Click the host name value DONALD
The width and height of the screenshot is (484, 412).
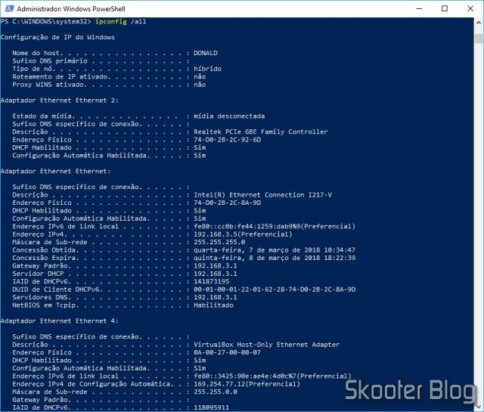pyautogui.click(x=206, y=53)
